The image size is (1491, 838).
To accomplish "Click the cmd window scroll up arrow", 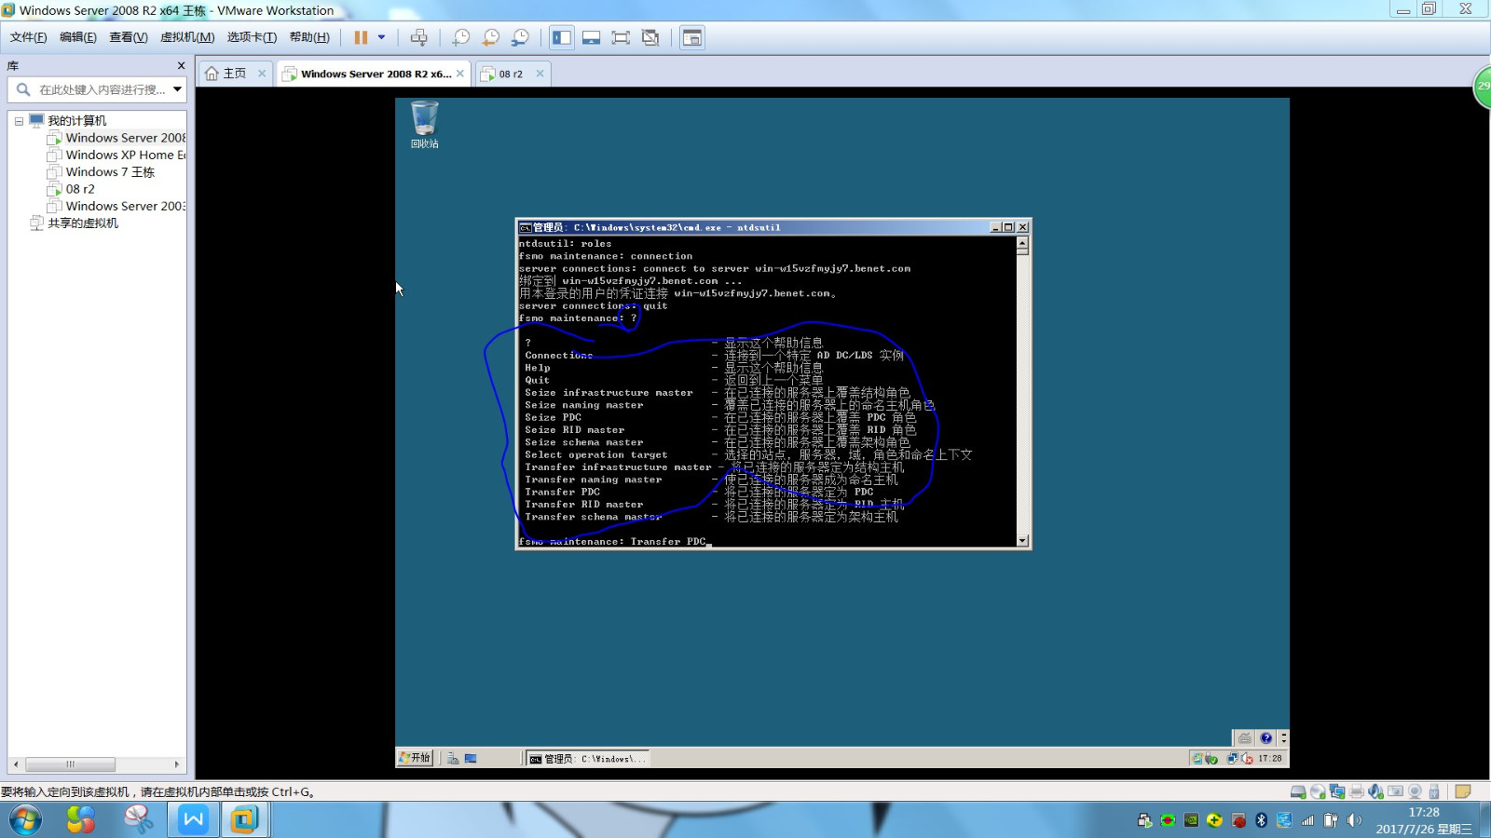I will coord(1022,243).
